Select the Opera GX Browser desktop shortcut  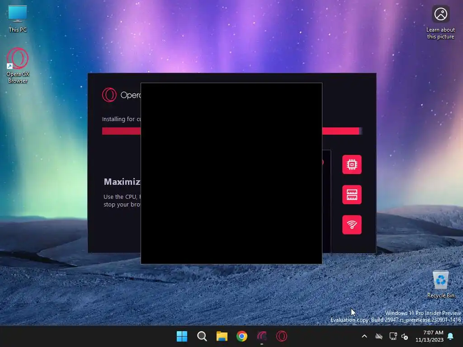[18, 66]
